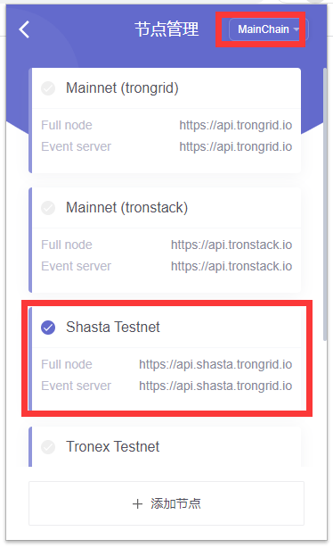Click the Mainnet (trongrid) title

tap(122, 88)
